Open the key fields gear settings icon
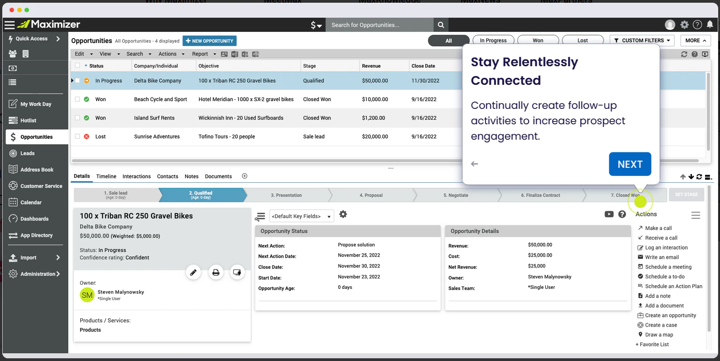Viewport: 720px width, 361px height. tap(343, 215)
